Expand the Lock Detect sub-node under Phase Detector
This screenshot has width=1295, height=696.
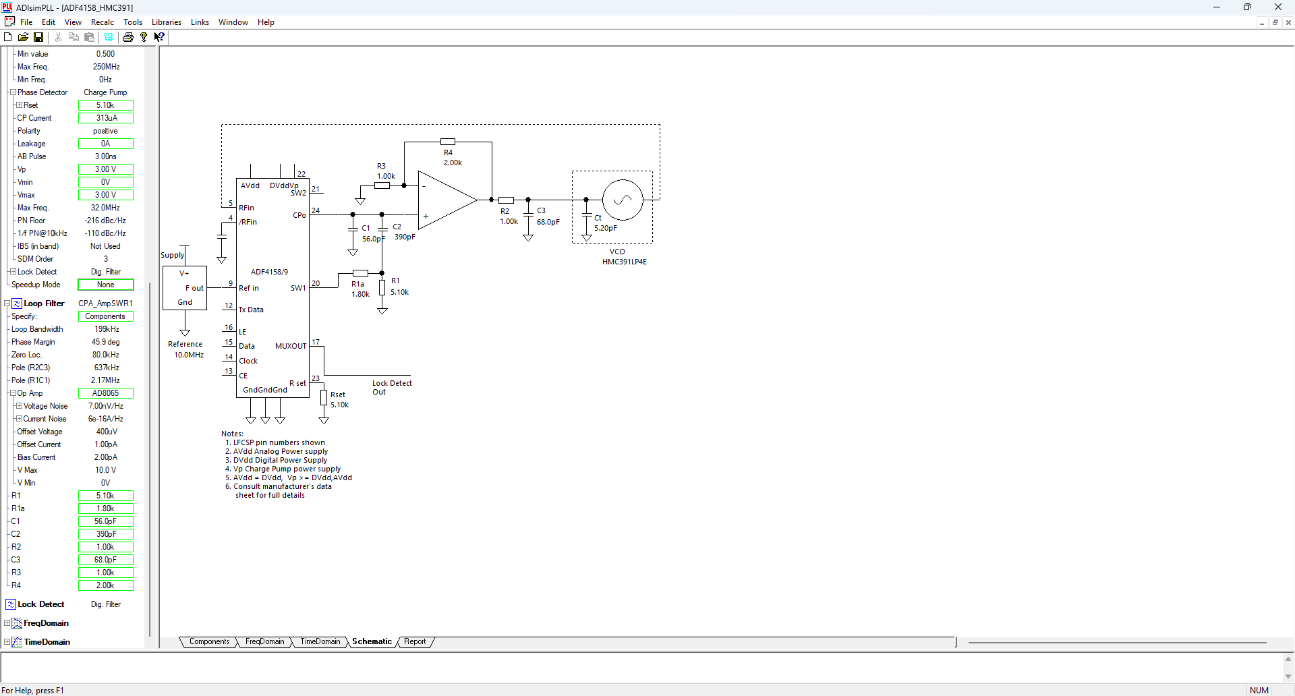point(13,272)
